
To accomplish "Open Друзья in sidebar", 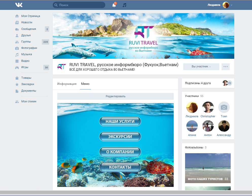I will point(26,35).
